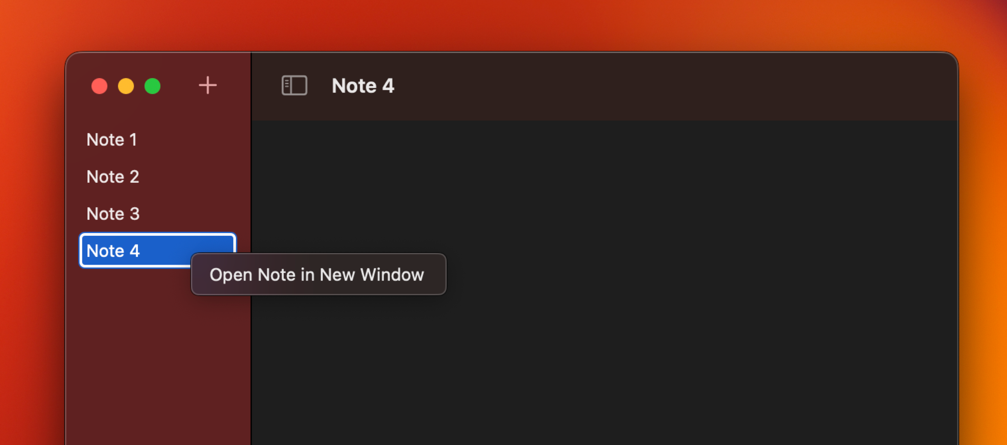Click the red close circle
The width and height of the screenshot is (1007, 445).
point(100,86)
